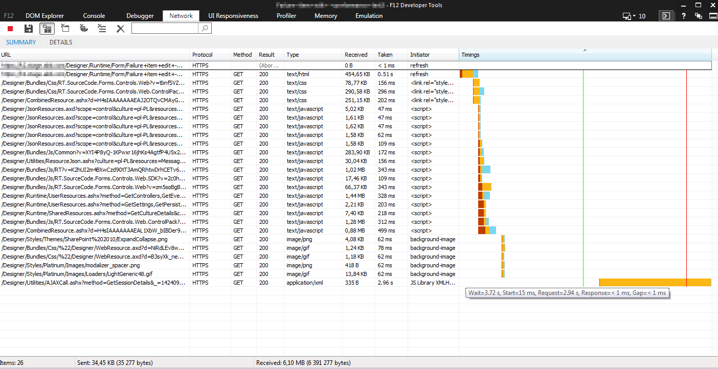Select the Bundles/Js/Common javascript row

click(x=356, y=152)
